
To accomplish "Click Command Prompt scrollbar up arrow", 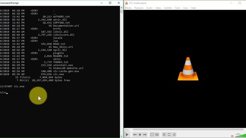I will 121,8.
